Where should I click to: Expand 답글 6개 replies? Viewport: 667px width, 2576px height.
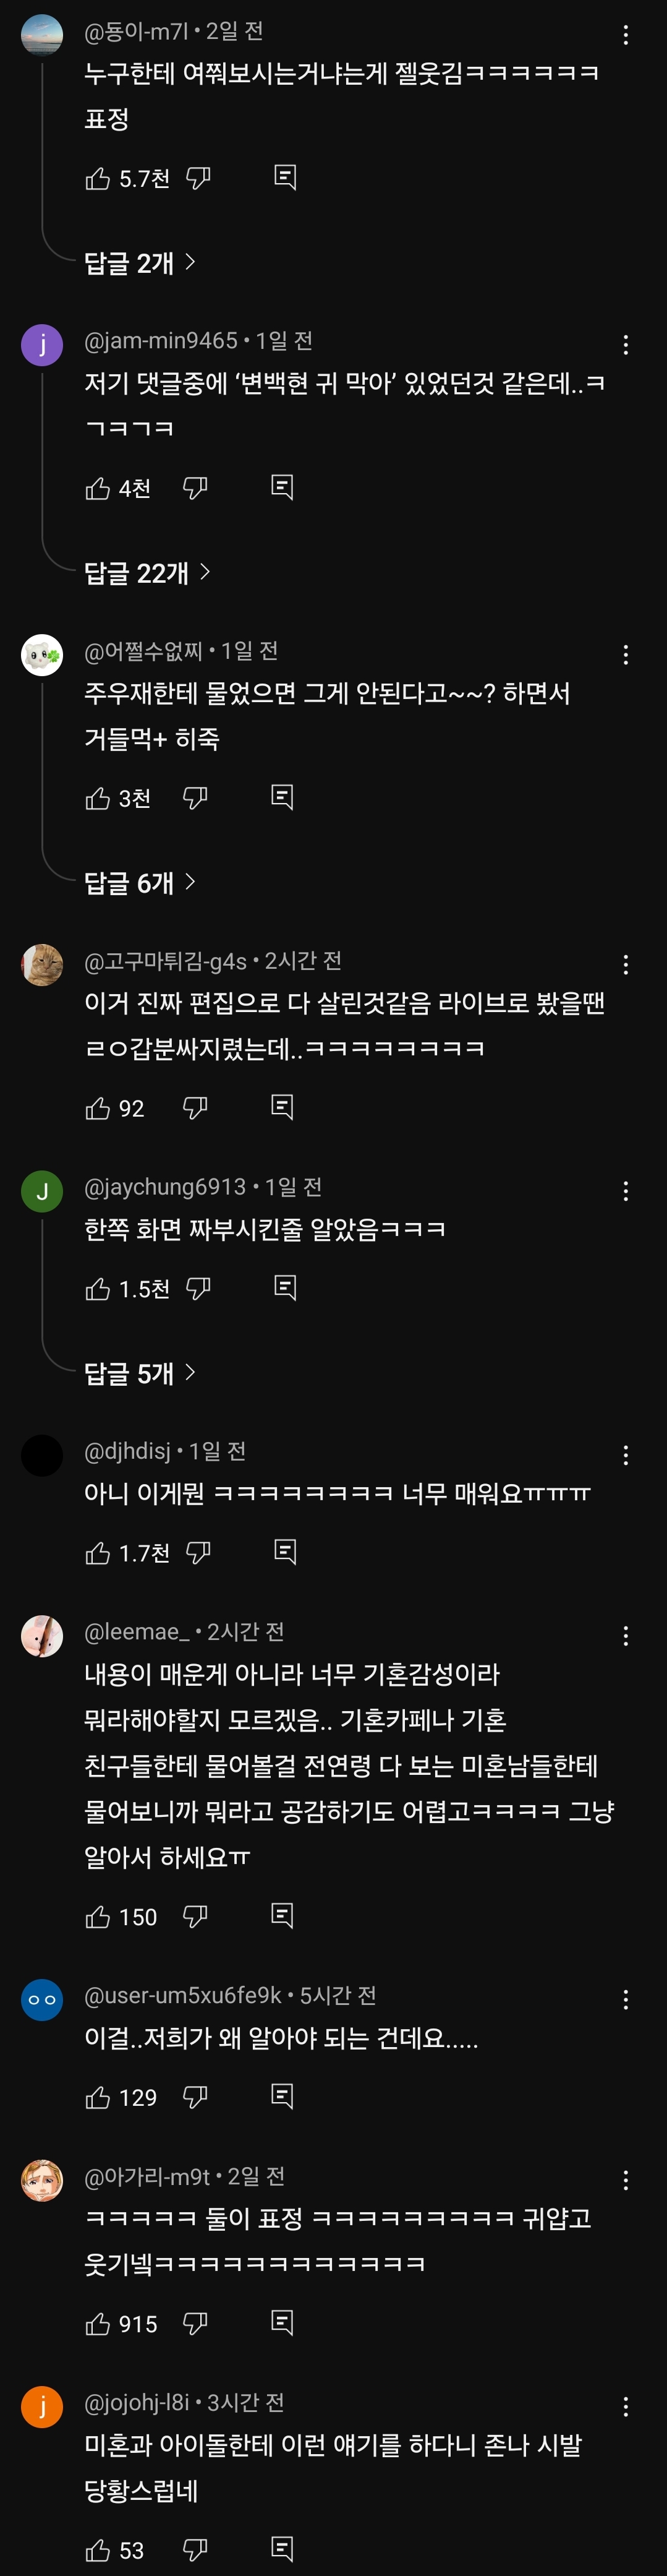pyautogui.click(x=140, y=883)
